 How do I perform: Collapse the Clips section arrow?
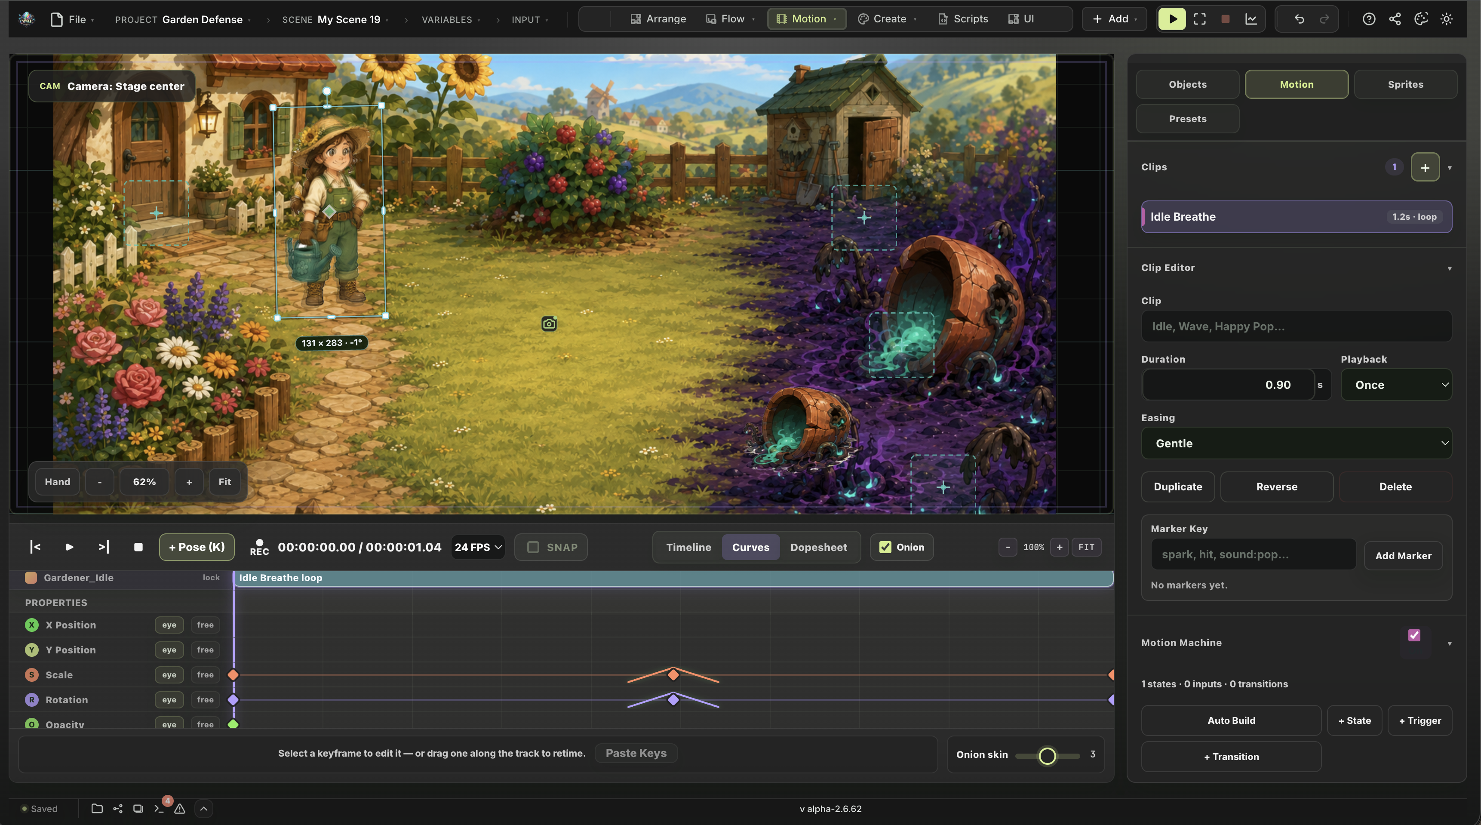pos(1449,168)
